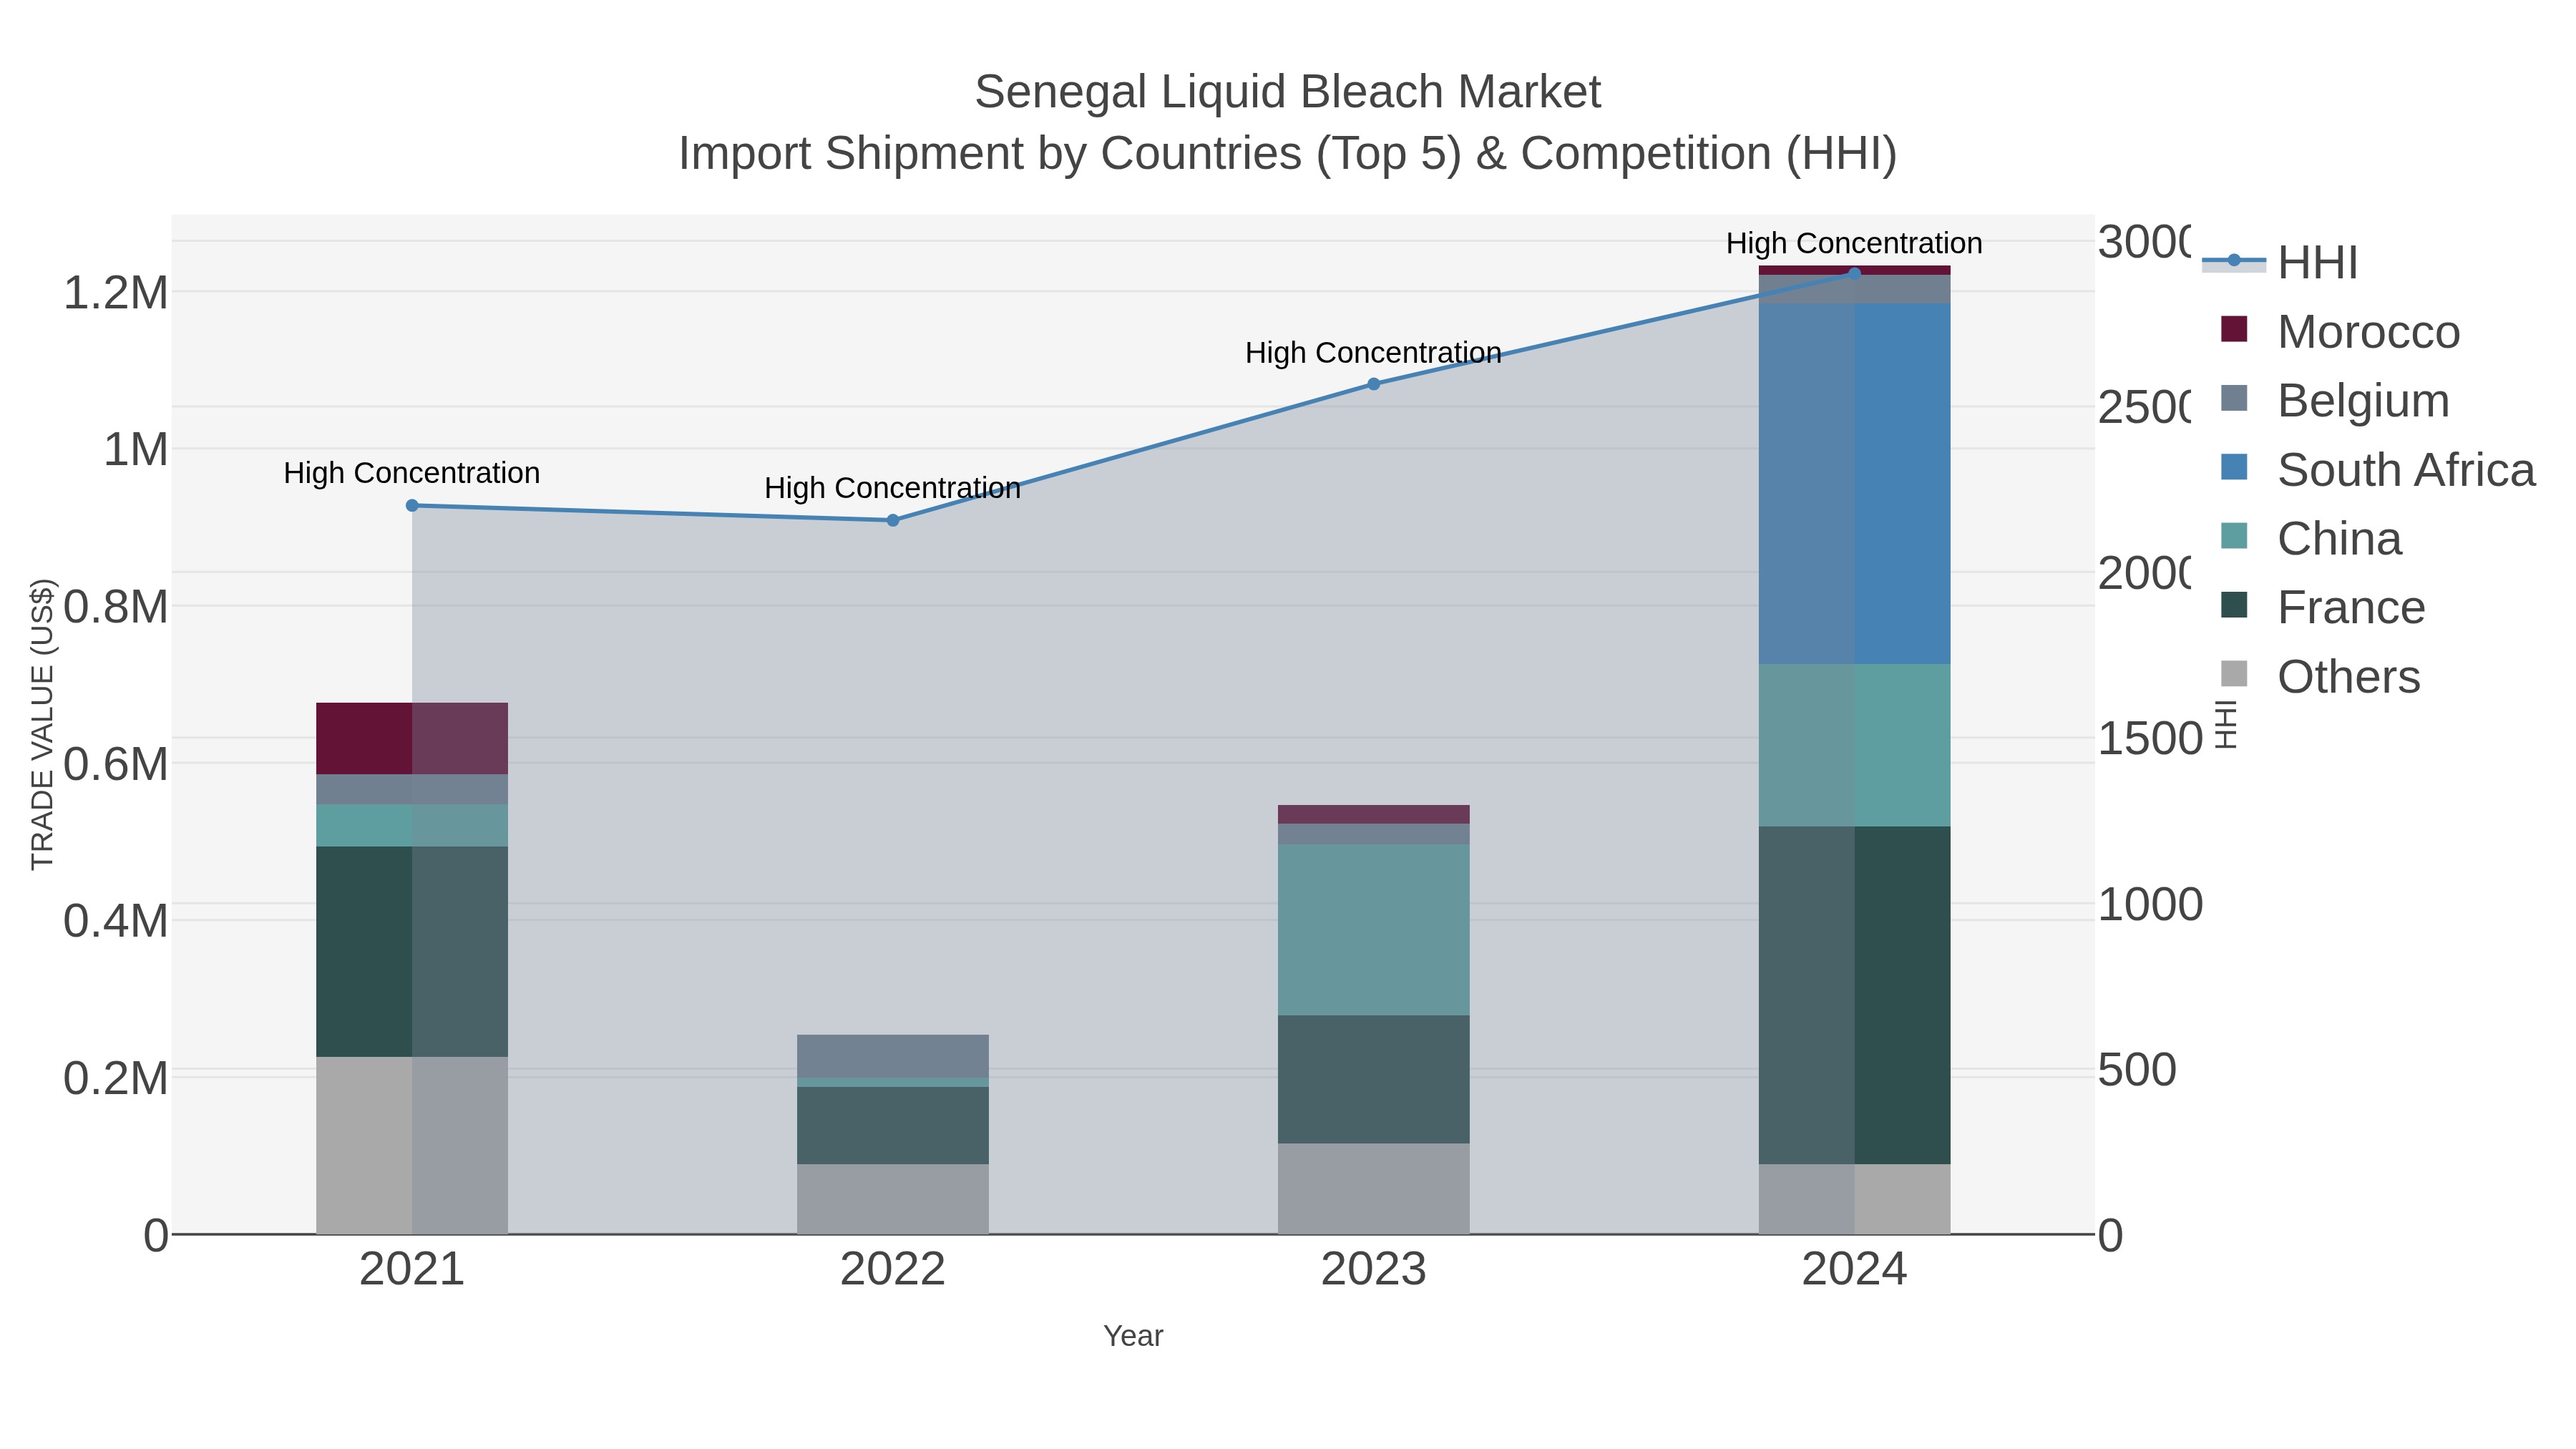Select the 2021 HHI data point
2576x1449 pixels.
412,506
